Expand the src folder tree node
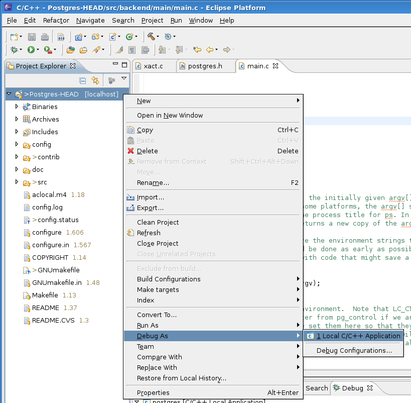411x403 pixels. (17, 182)
